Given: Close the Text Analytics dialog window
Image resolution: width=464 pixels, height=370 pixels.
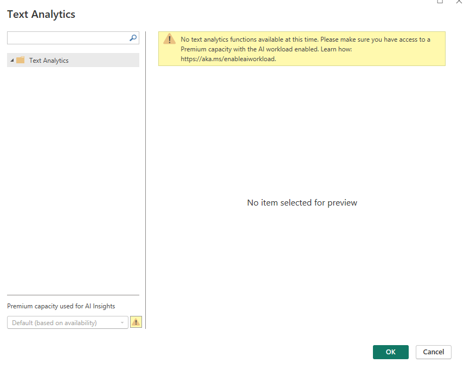Looking at the screenshot, I should tap(459, 2).
